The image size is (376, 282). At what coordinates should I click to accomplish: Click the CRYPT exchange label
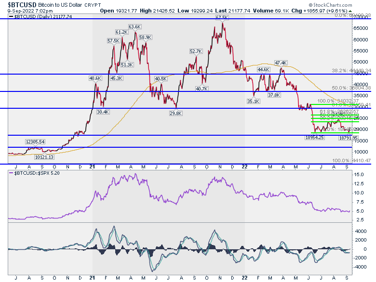click(x=93, y=5)
